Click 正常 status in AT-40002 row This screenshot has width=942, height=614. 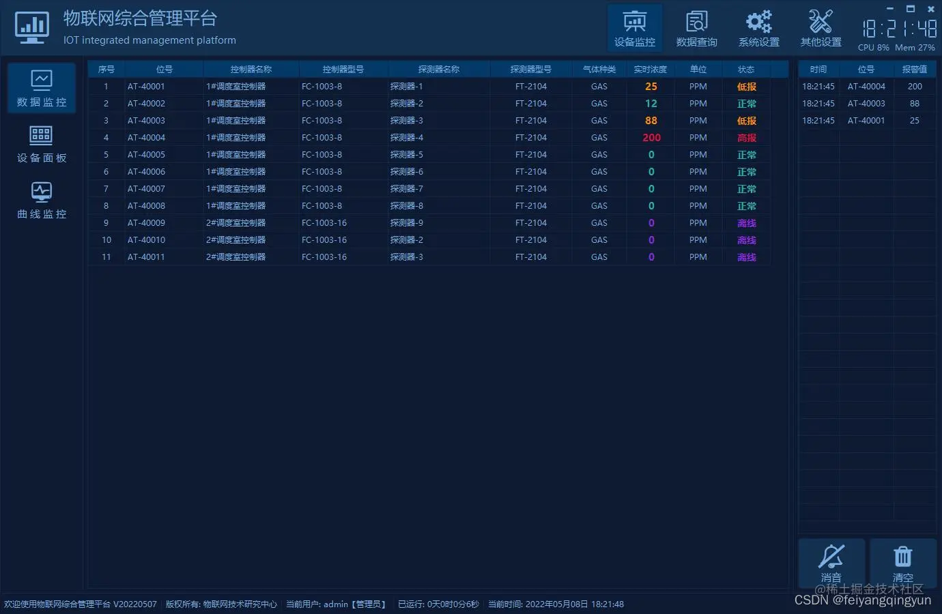747,104
